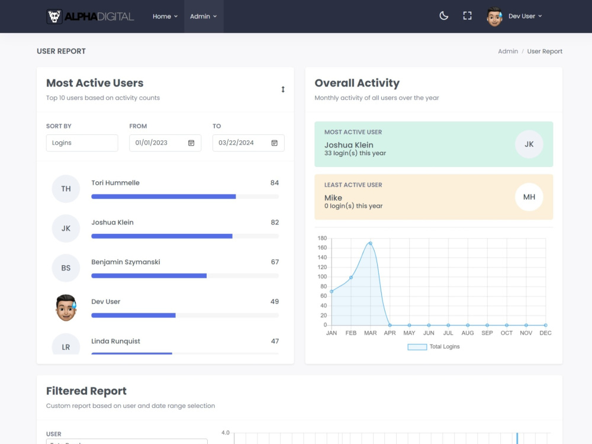Viewport: 592px width, 444px height.
Task: Click the count 84 for Tori Hummelle
Action: [x=275, y=183]
